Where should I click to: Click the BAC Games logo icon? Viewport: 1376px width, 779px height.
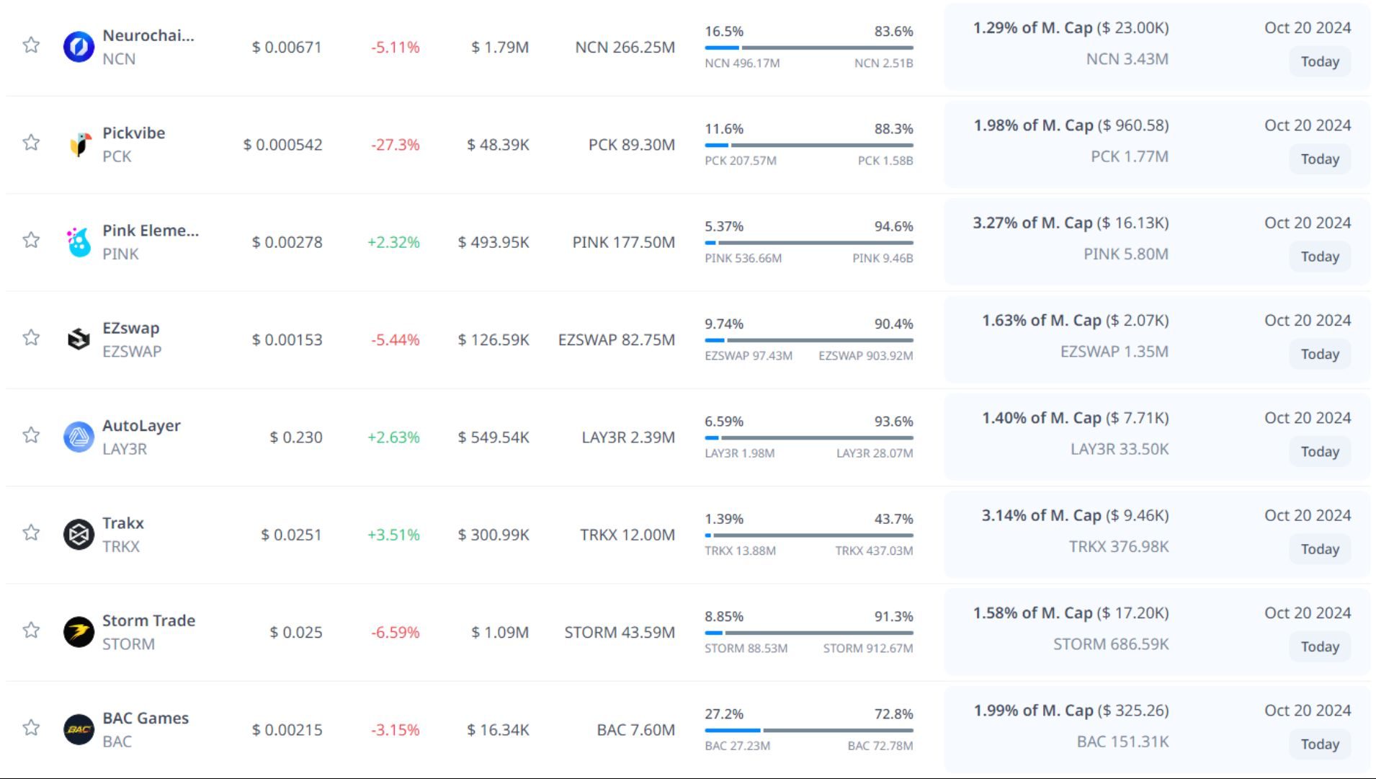(x=79, y=729)
